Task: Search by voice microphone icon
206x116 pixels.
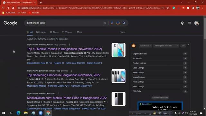Action: 112,23
